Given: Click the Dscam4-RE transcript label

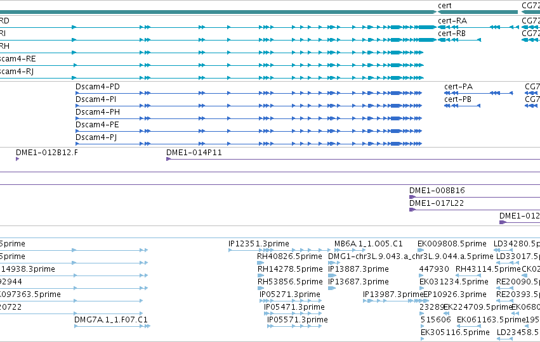Looking at the screenshot, I should click(x=18, y=59).
